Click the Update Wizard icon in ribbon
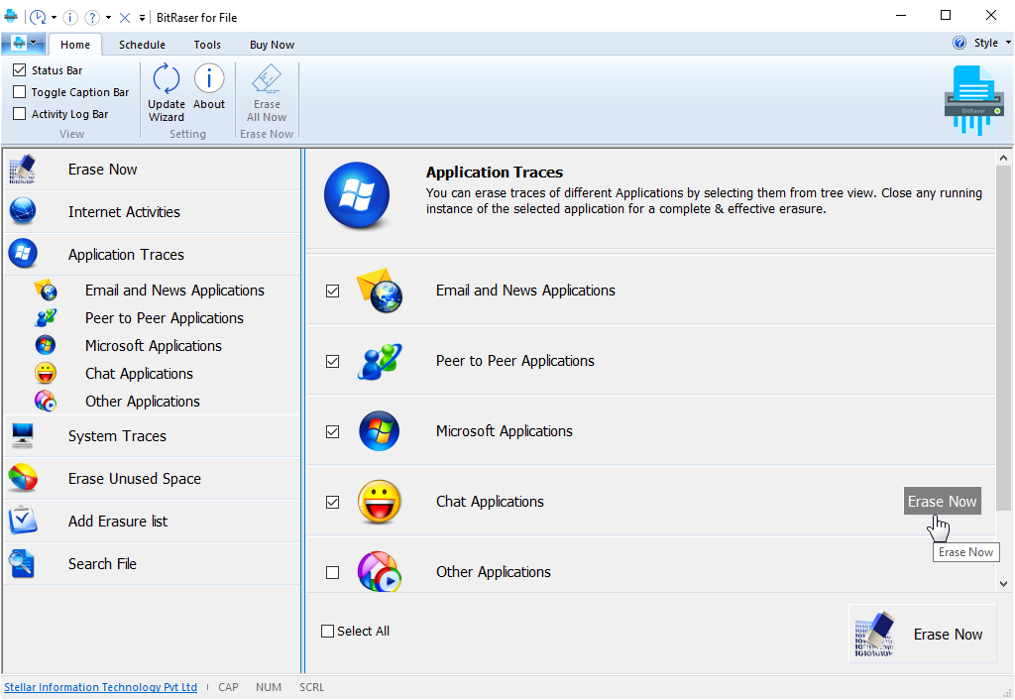 point(167,79)
